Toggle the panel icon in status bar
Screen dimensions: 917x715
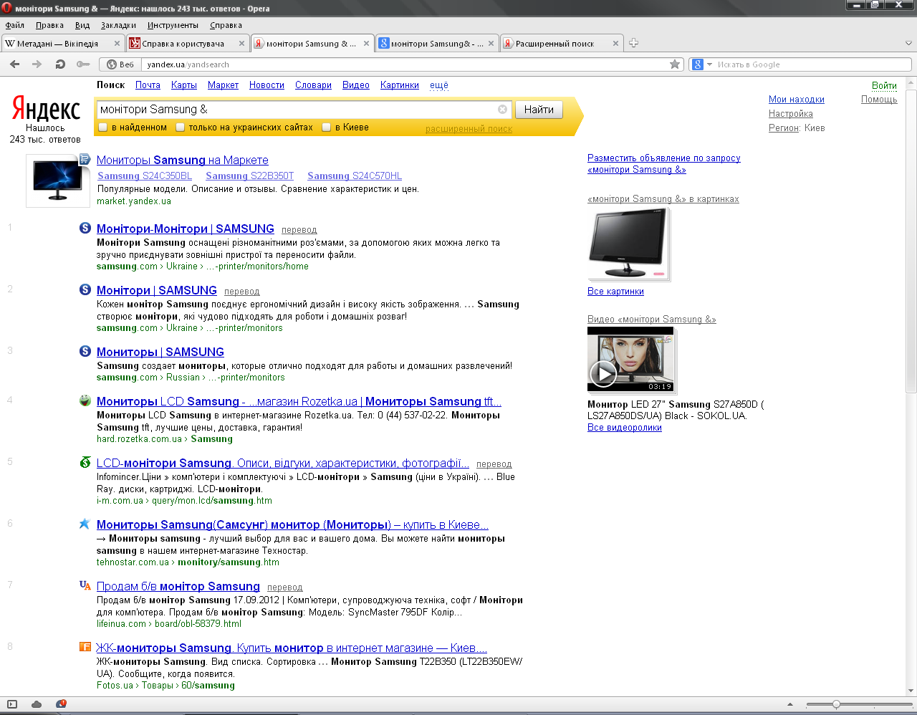pos(12,704)
